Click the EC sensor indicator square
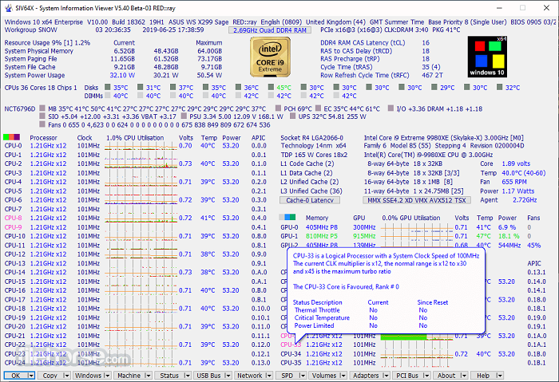The height and width of the screenshot is (382, 559). [318, 108]
